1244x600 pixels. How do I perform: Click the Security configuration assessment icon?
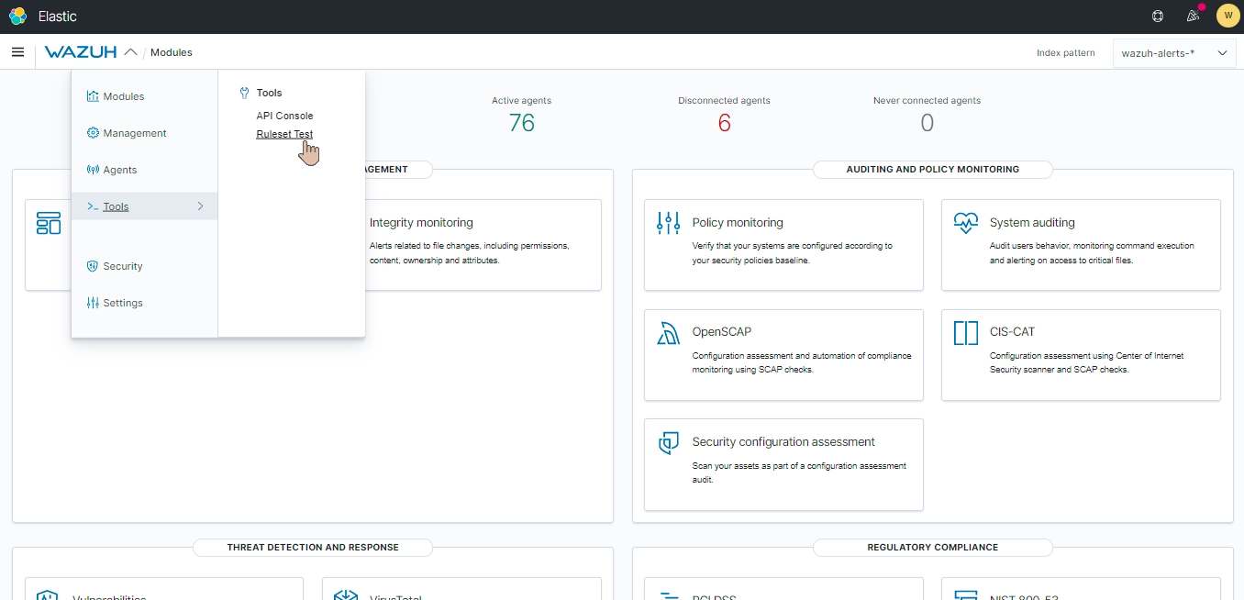click(x=669, y=443)
